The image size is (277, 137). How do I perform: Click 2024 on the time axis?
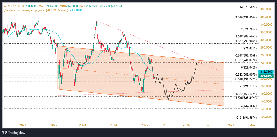(x=113, y=125)
